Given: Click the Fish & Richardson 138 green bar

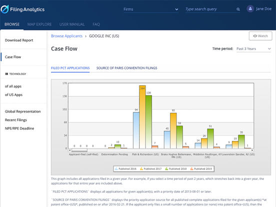Looking at the screenshot, I should tap(148, 122).
